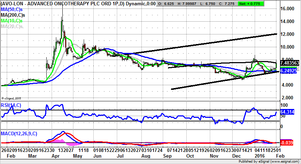Open the RSI(14,C) study label

(x=11, y=105)
